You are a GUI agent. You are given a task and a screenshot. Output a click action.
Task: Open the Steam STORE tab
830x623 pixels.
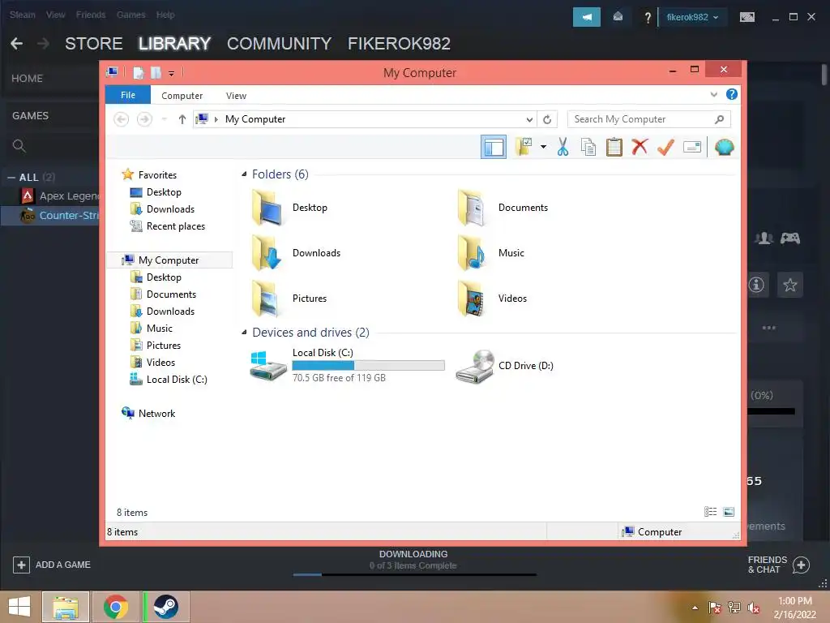coord(94,44)
